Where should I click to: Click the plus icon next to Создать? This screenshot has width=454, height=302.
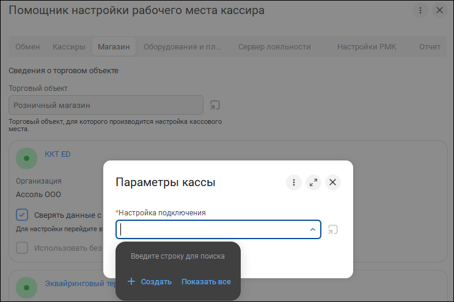point(131,281)
